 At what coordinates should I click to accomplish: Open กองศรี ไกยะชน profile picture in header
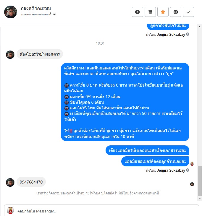[x=11, y=12]
